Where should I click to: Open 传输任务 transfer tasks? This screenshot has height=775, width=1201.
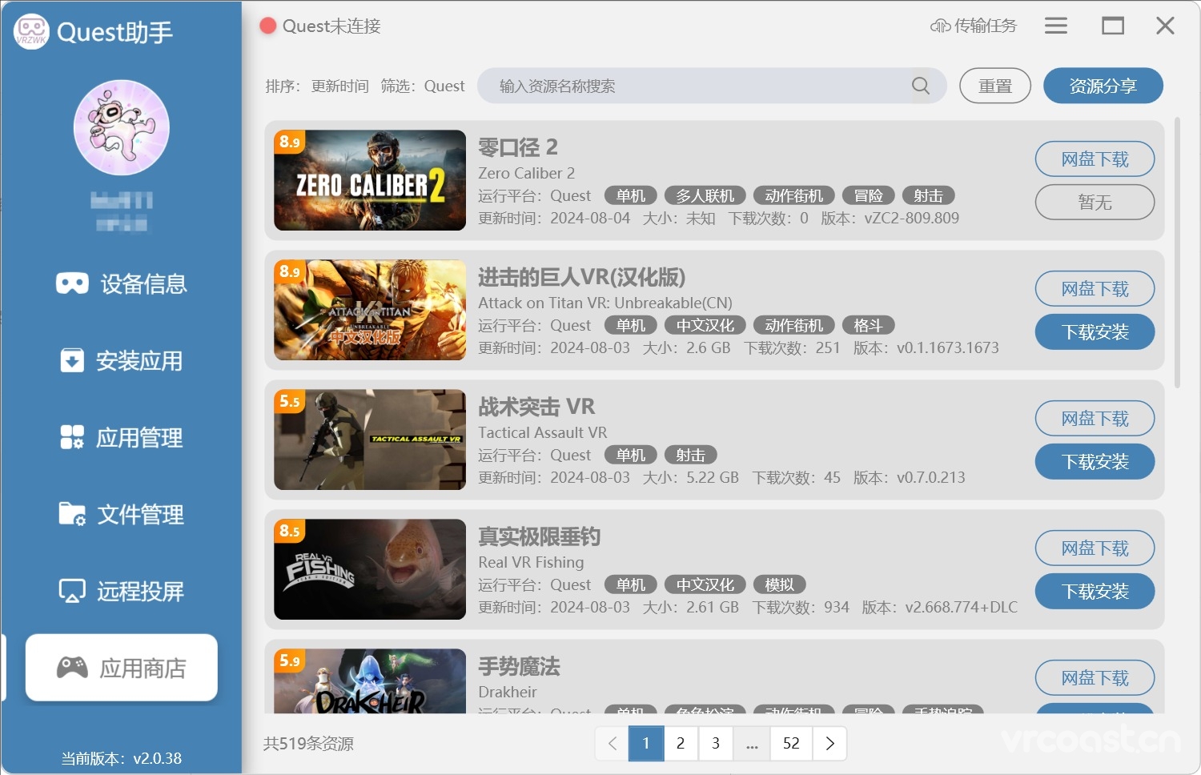click(x=974, y=26)
